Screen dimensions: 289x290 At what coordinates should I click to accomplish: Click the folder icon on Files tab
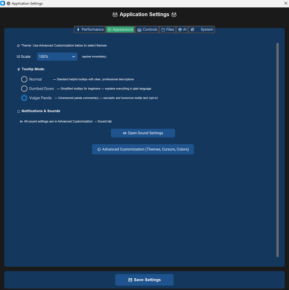tap(163, 29)
